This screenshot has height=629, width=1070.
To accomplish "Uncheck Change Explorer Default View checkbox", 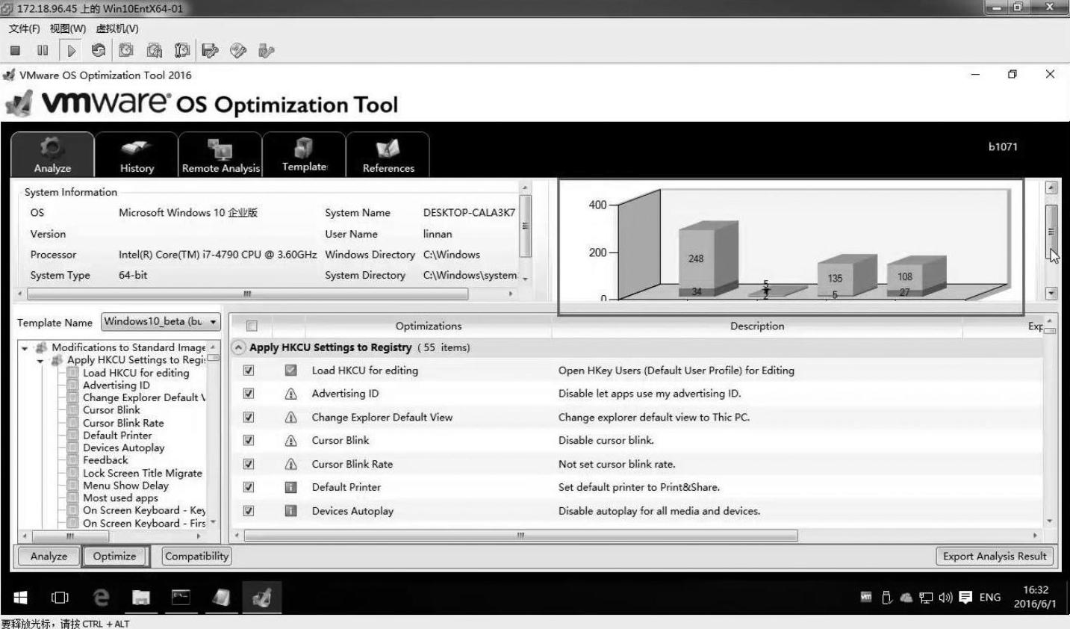I will pyautogui.click(x=249, y=418).
